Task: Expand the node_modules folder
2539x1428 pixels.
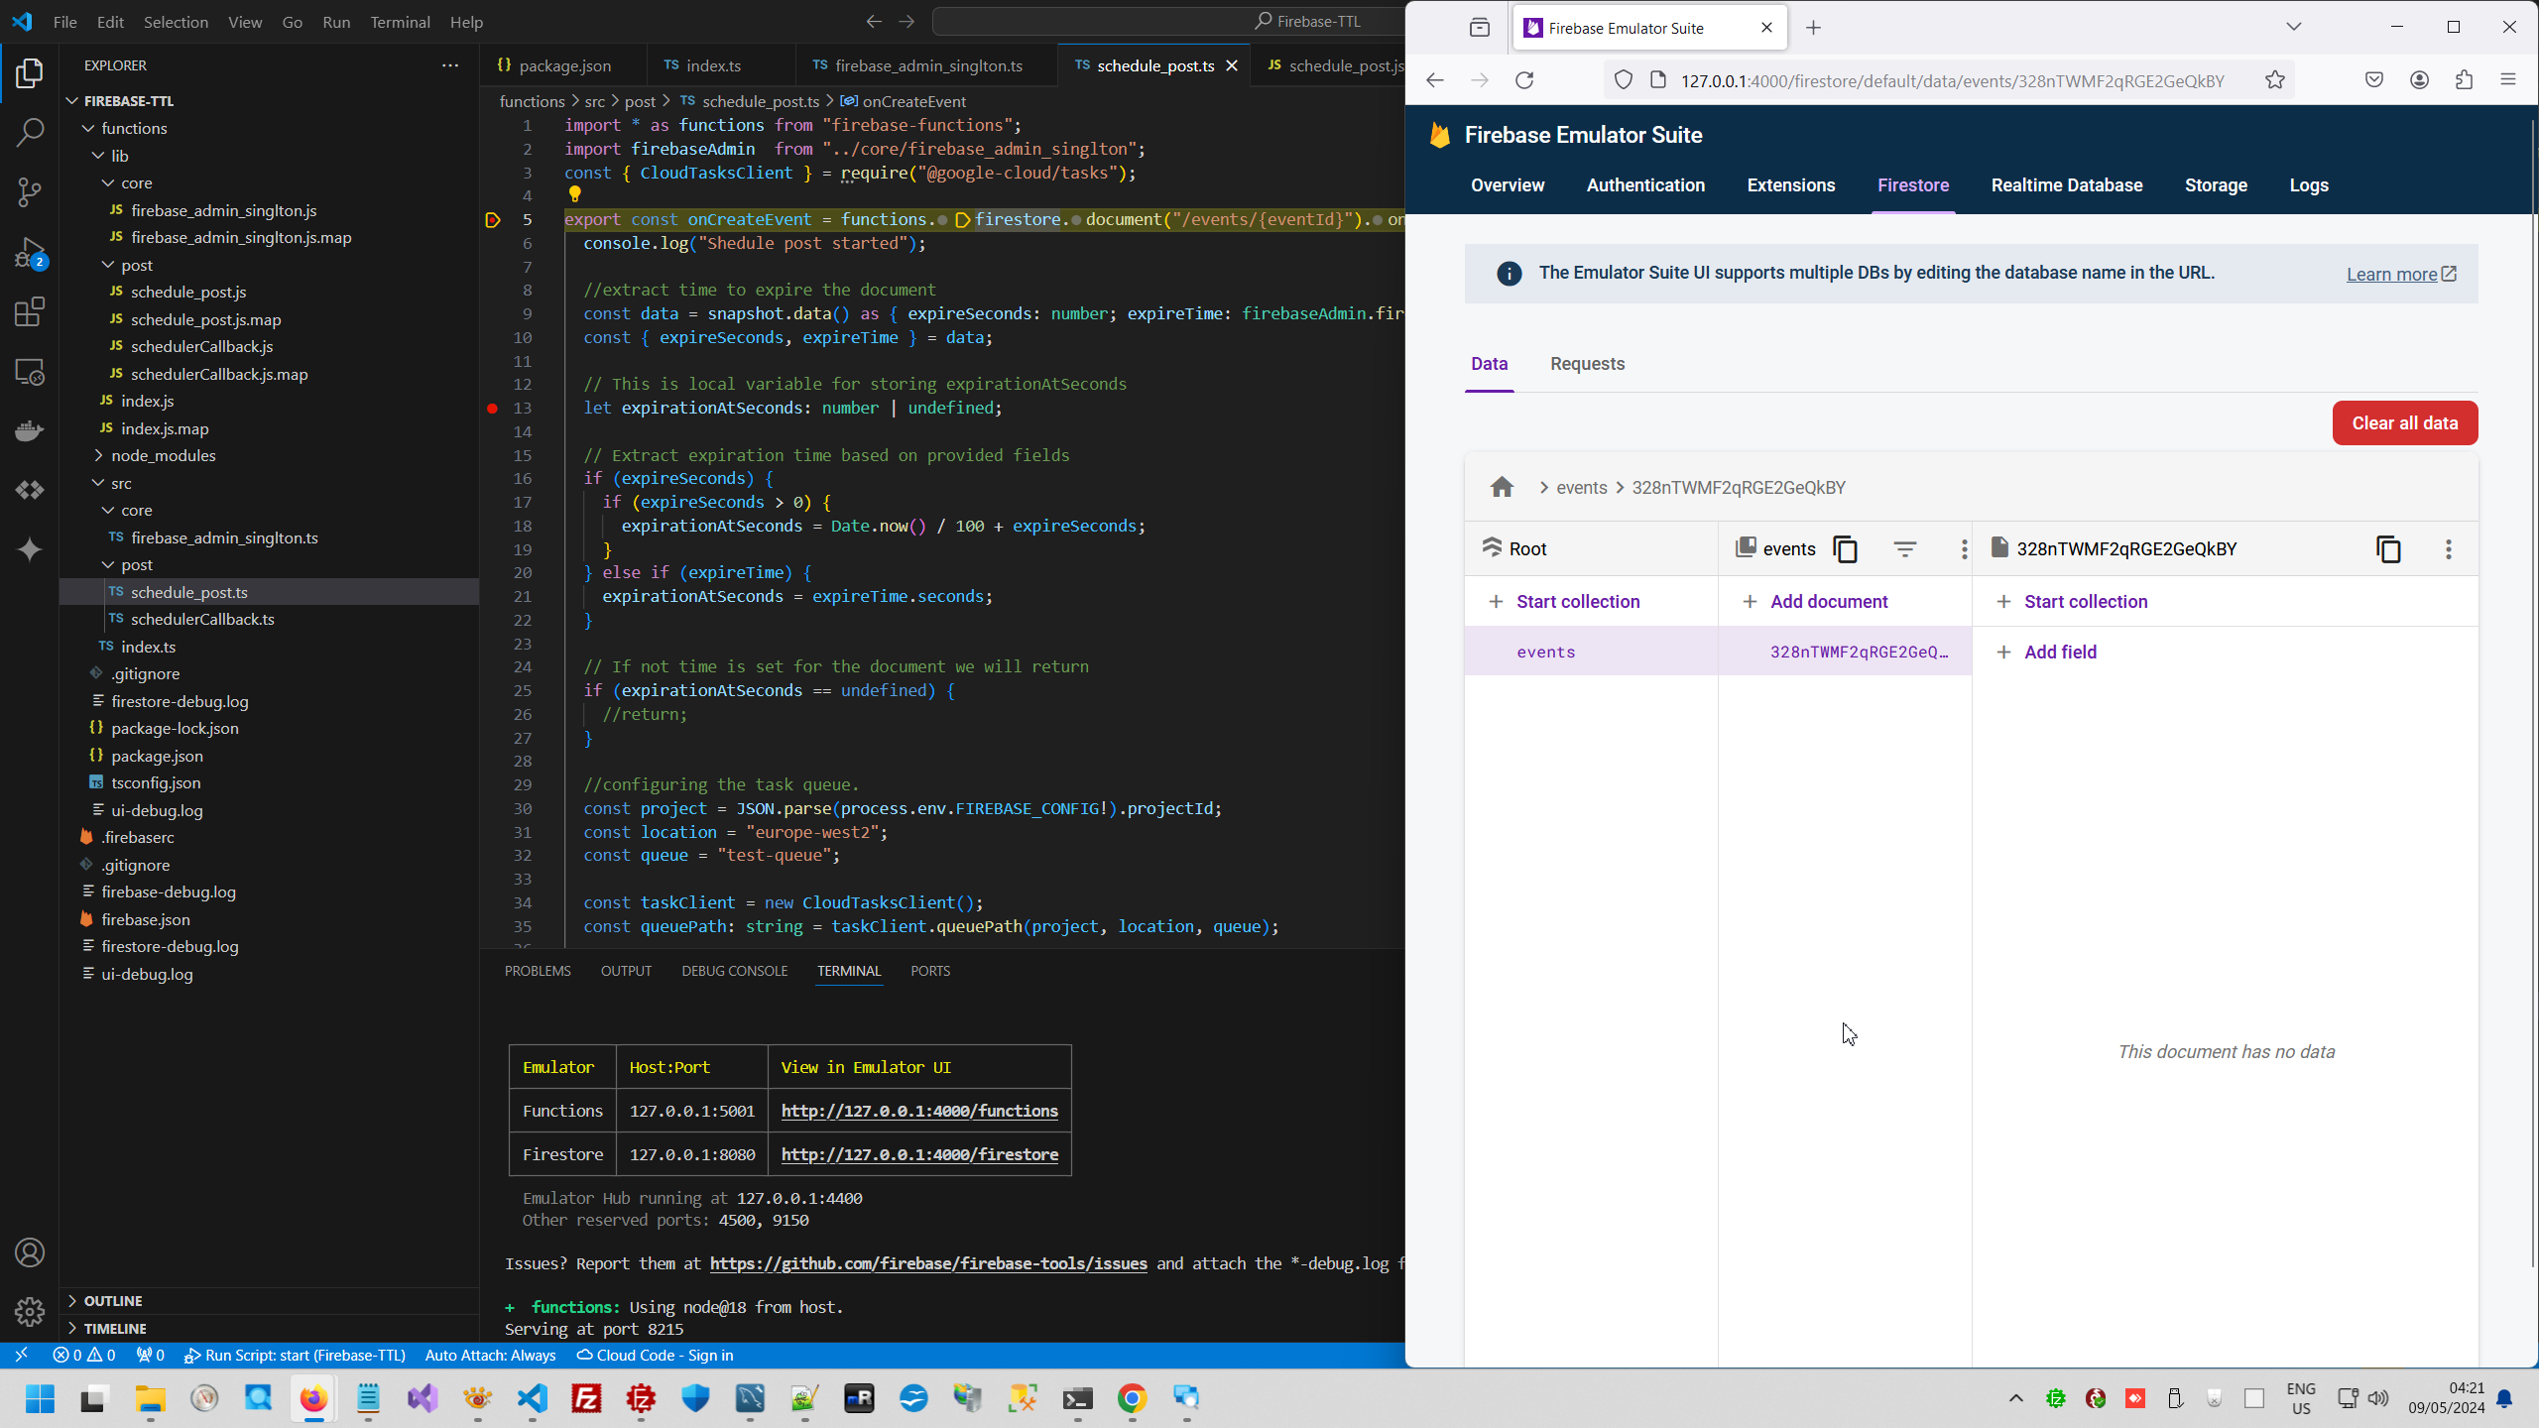Action: coord(163,455)
